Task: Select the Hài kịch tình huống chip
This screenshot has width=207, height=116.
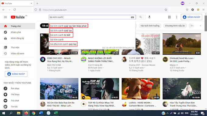Action: click(x=150, y=26)
